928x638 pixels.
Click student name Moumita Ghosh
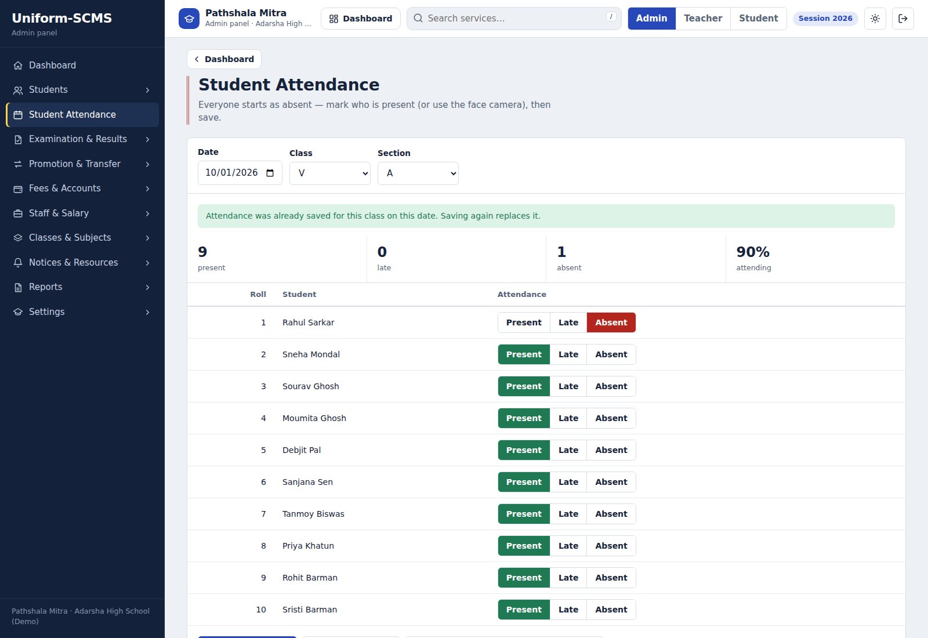(314, 418)
